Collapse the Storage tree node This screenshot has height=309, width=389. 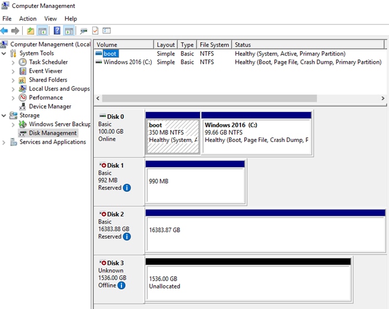[x=4, y=115]
